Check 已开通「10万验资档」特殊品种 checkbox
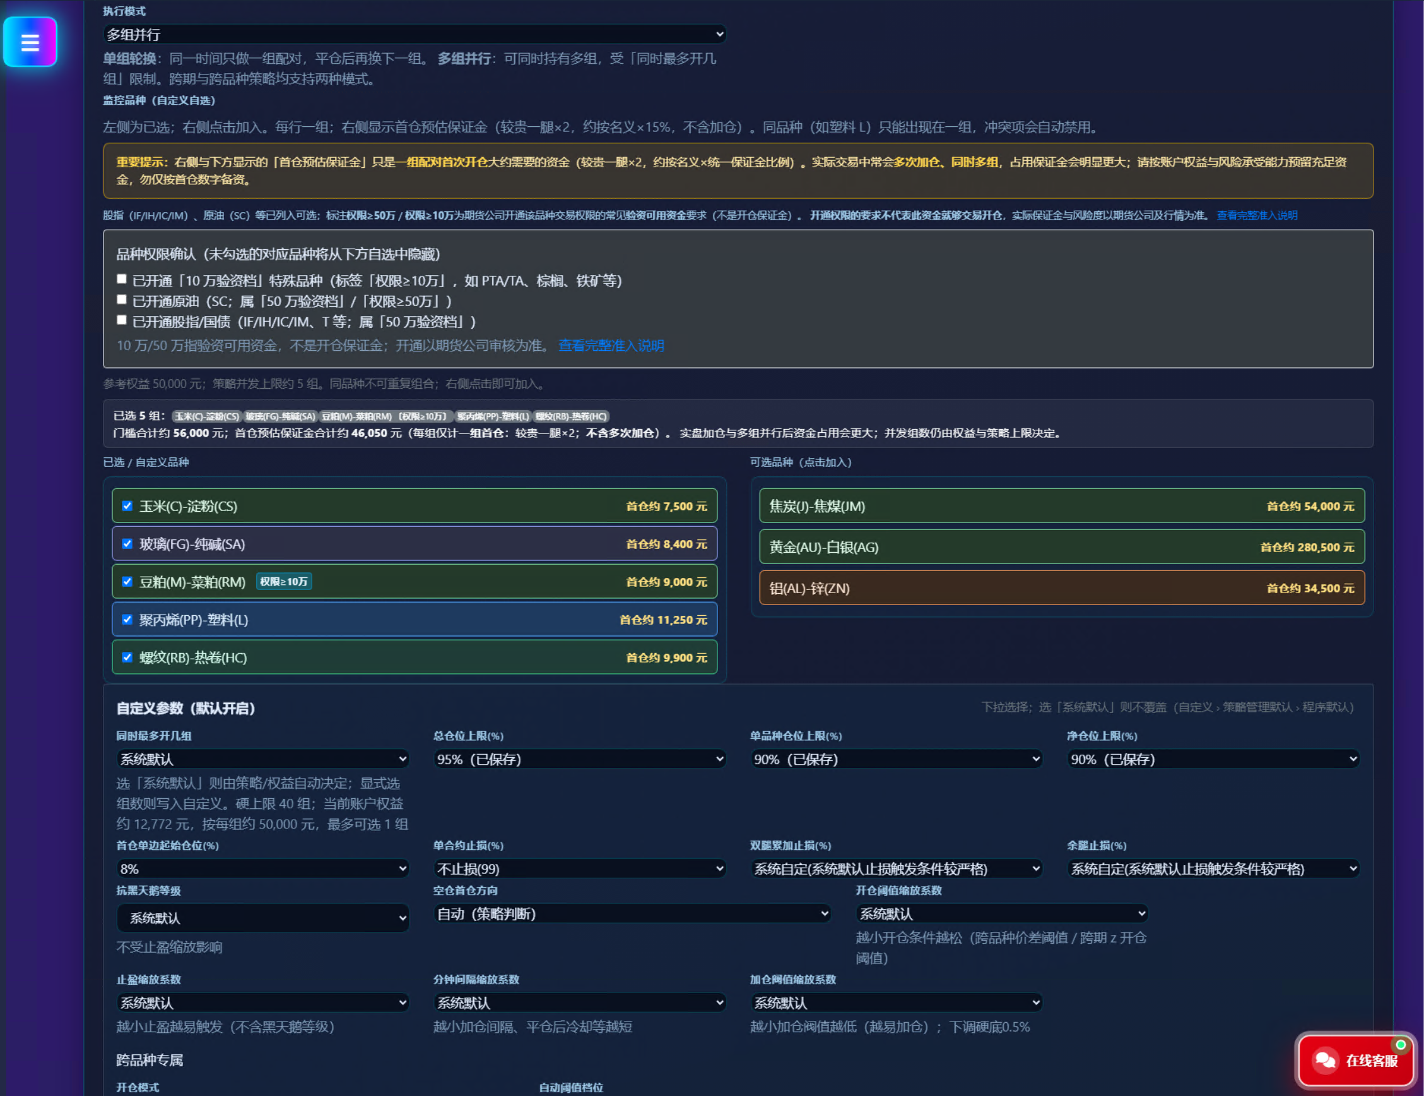Viewport: 1424px width, 1096px height. (x=121, y=279)
